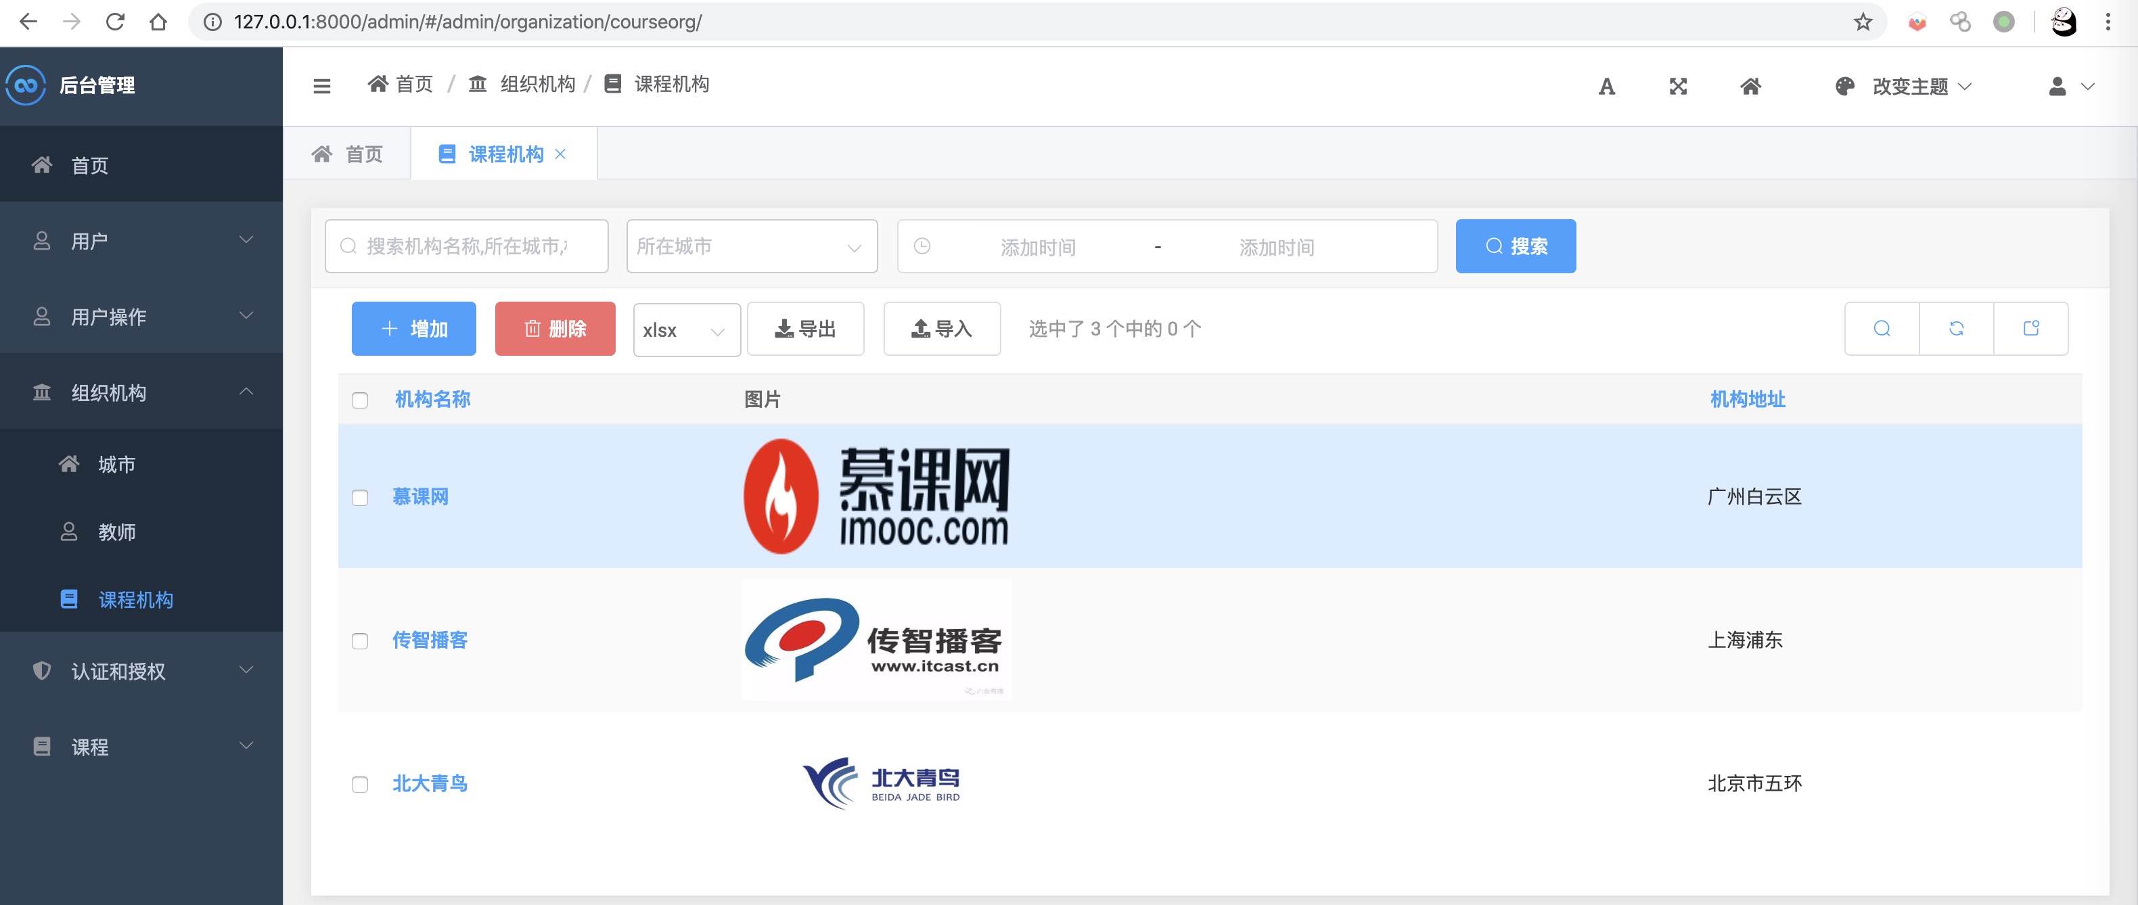Click the table search toggle icon

pyautogui.click(x=1882, y=329)
